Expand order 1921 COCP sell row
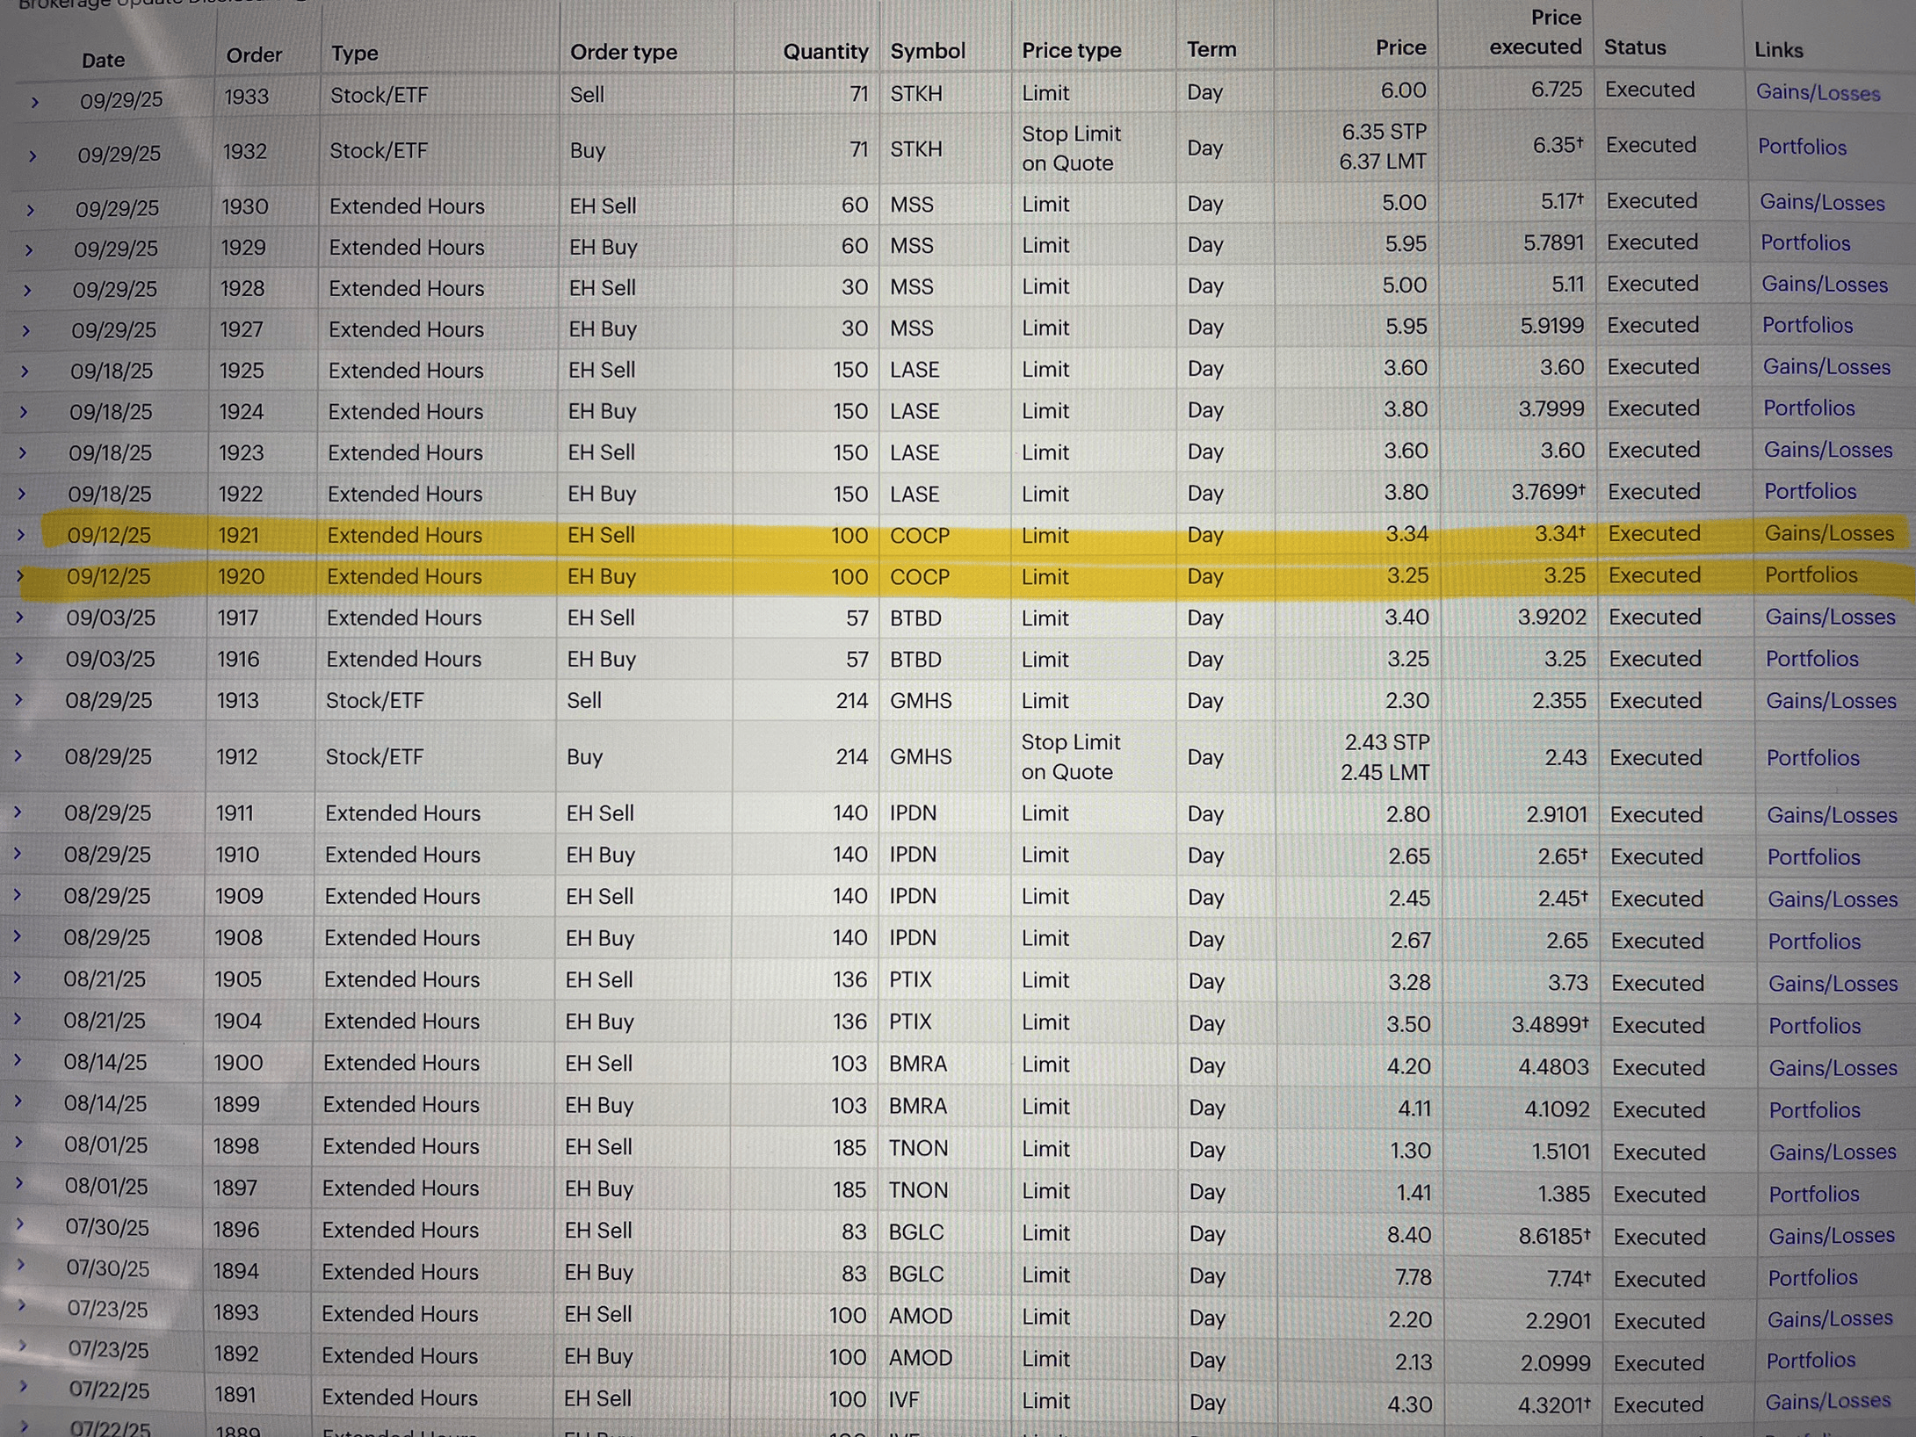This screenshot has height=1437, width=1916. 21,535
